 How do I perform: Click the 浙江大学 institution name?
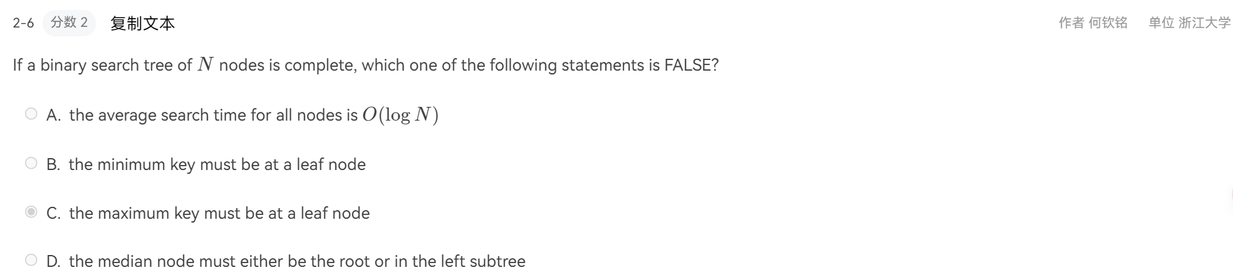[x=1204, y=23]
